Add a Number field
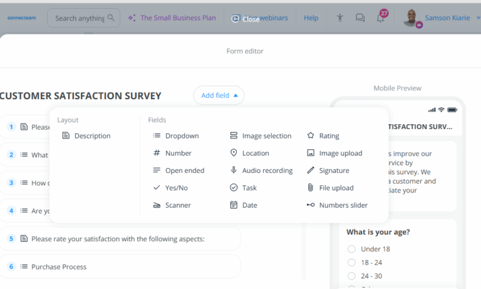 pos(172,153)
